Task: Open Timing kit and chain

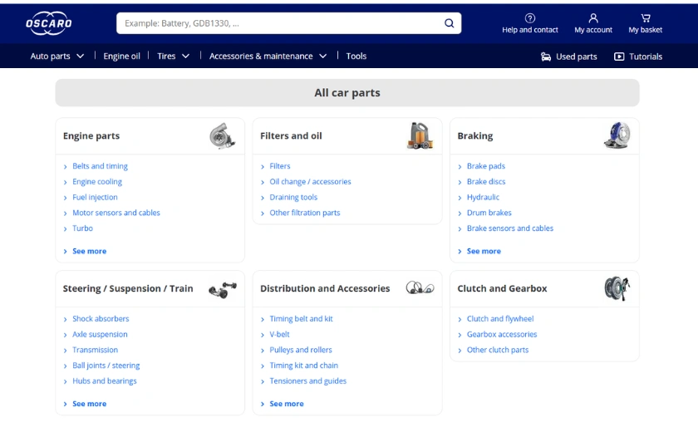Action: pyautogui.click(x=303, y=366)
